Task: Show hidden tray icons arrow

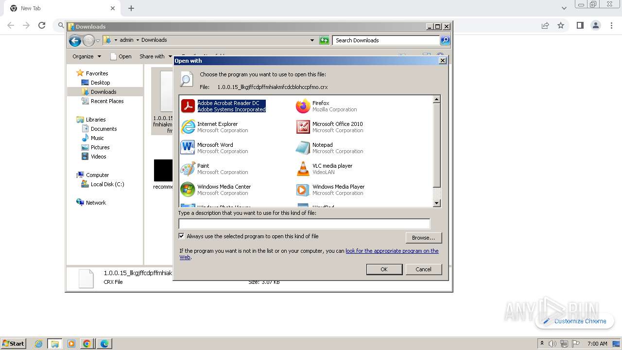Action: tap(541, 343)
